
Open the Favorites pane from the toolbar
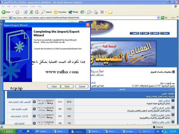tap(60, 12)
